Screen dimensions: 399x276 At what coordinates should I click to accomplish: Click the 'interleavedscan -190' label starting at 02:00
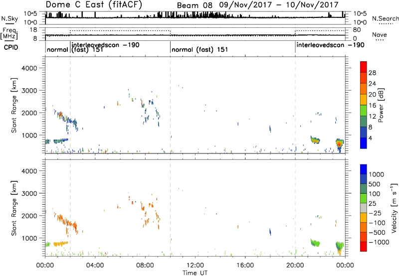[105, 45]
